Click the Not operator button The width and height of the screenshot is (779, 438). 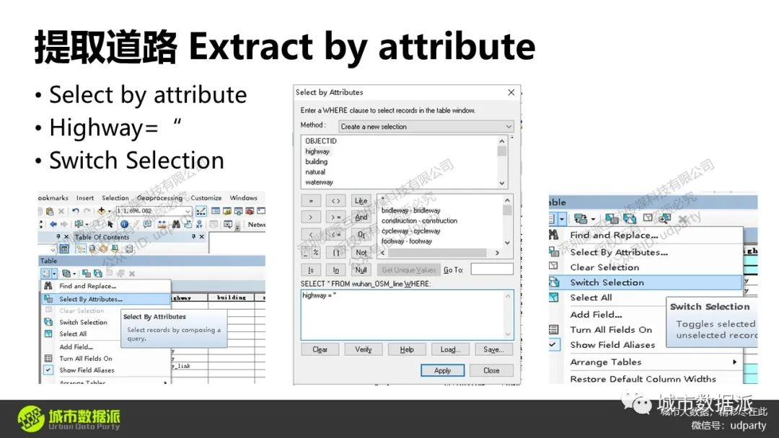[x=361, y=252]
